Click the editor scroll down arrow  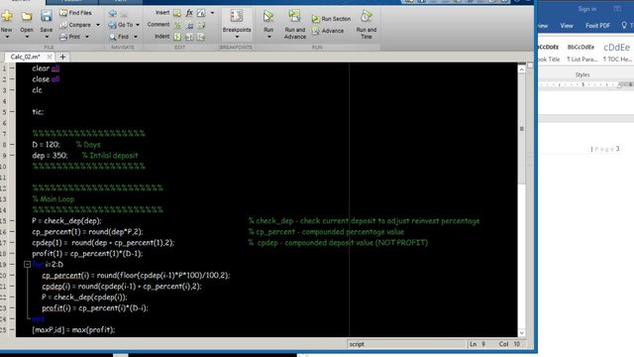pyautogui.click(x=522, y=333)
